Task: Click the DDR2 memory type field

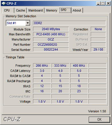Action: coord(69,23)
